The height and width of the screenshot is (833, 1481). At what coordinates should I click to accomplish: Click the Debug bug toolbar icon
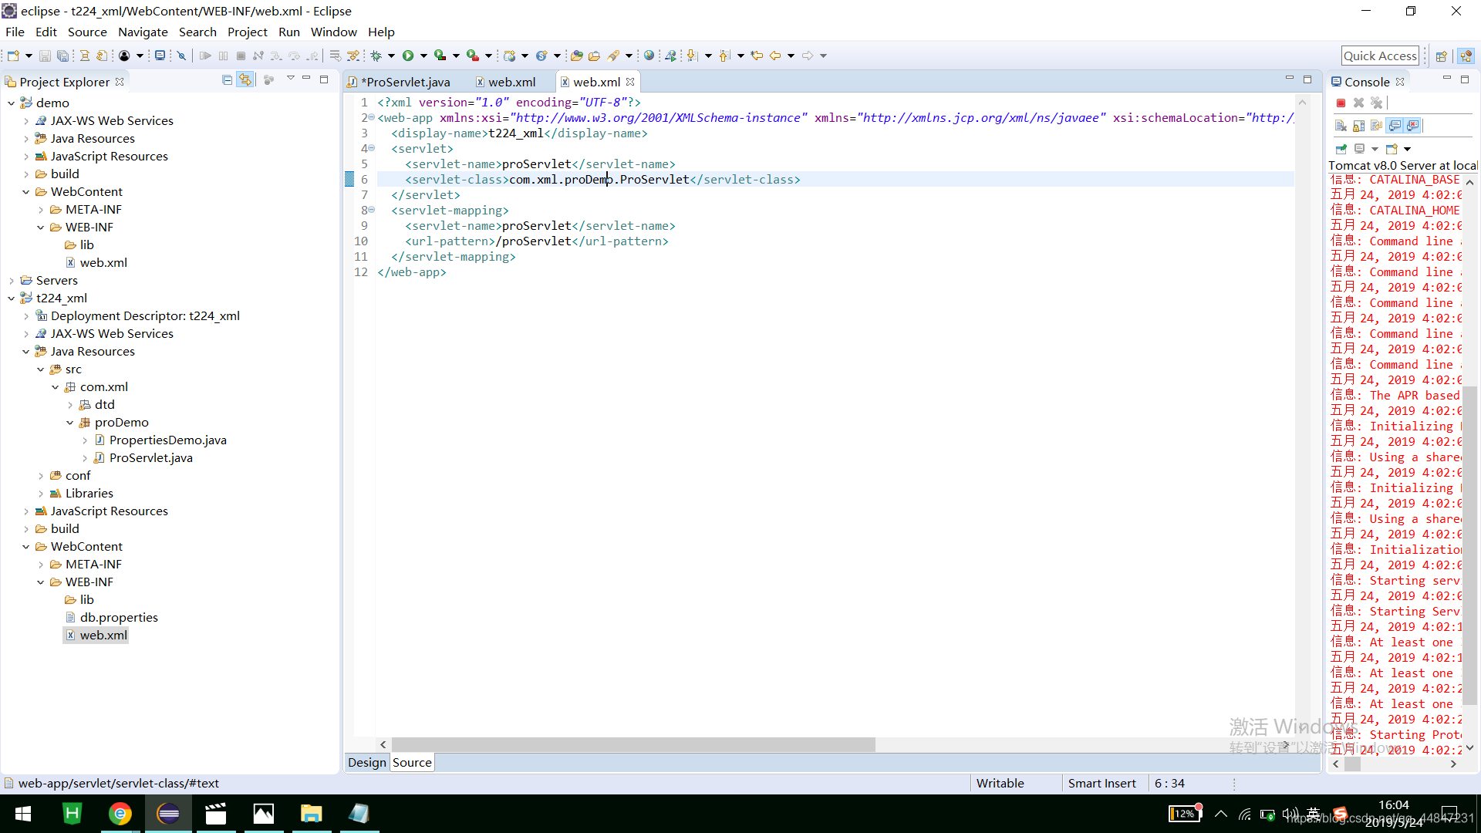pos(376,56)
